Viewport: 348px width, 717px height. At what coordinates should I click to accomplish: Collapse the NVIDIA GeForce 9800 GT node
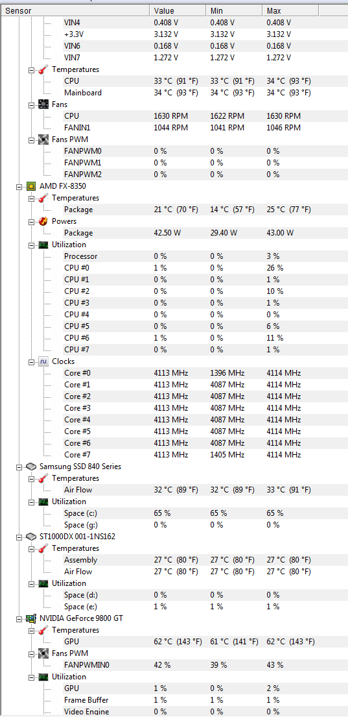point(19,618)
